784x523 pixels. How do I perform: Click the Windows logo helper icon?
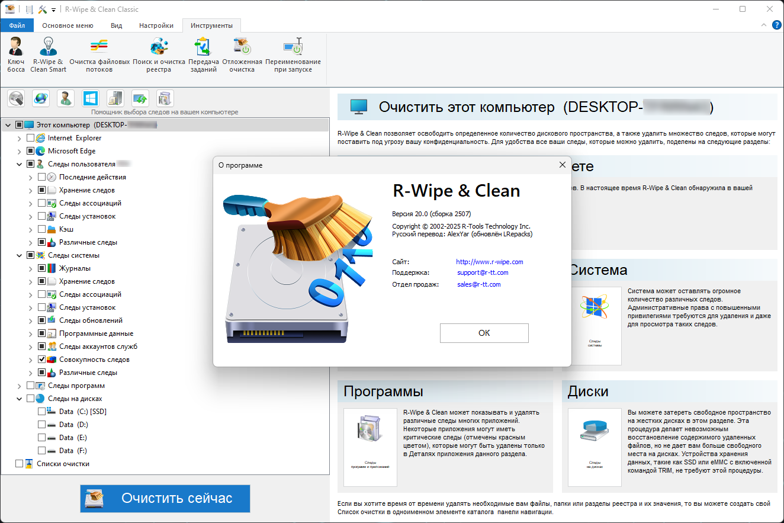coord(90,98)
